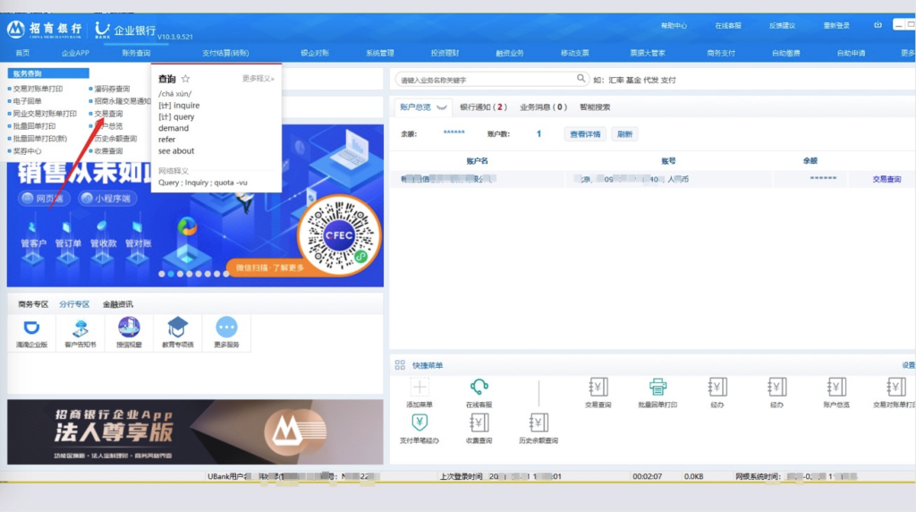Screen dimensions: 916x512
Task: Open 企业APP in navigation bar
Action: [75, 53]
